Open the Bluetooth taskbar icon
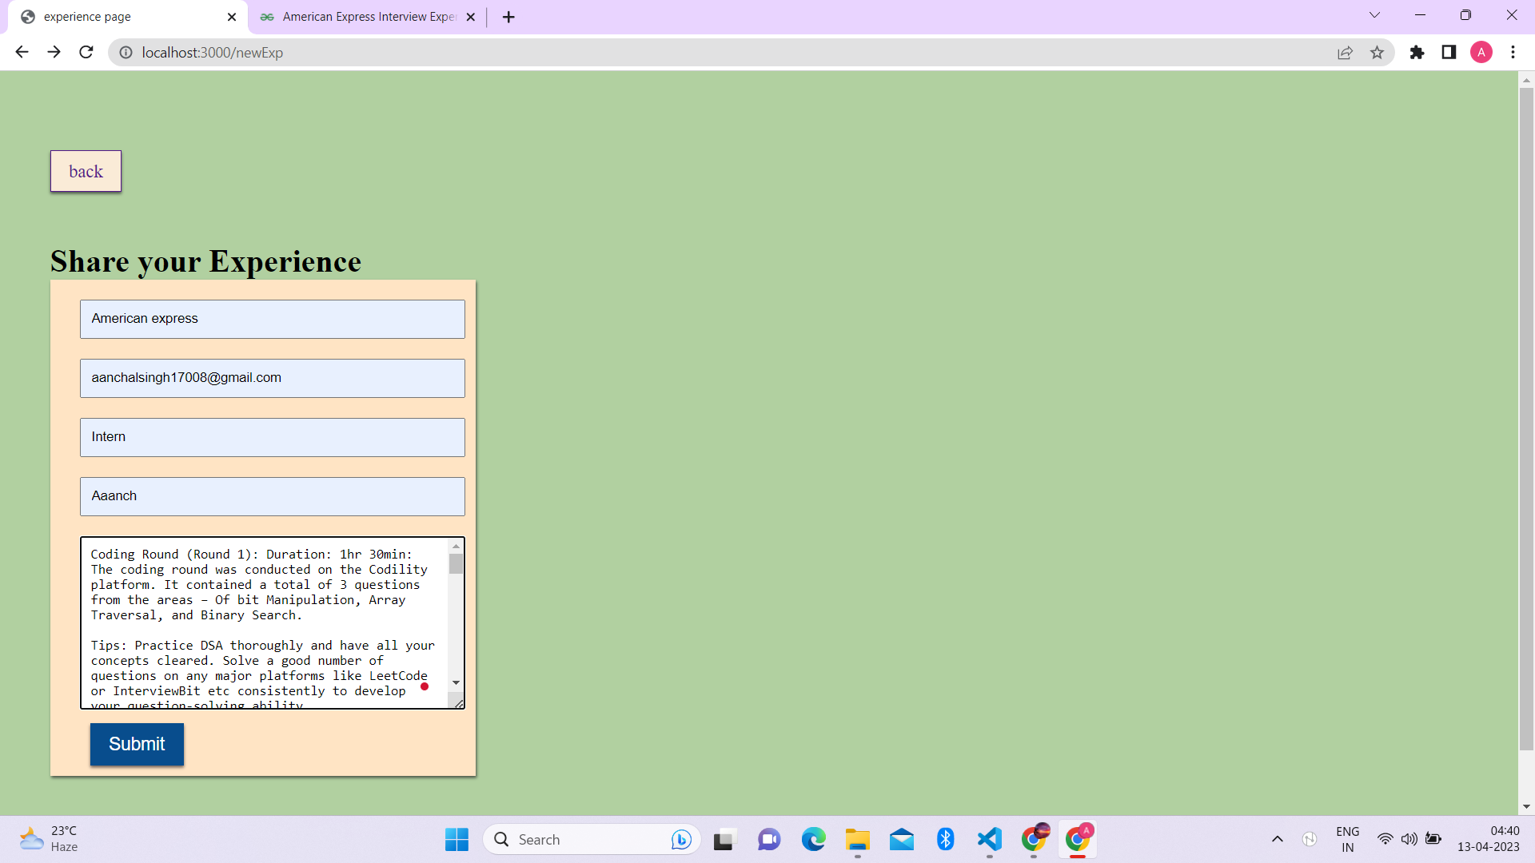 point(945,839)
